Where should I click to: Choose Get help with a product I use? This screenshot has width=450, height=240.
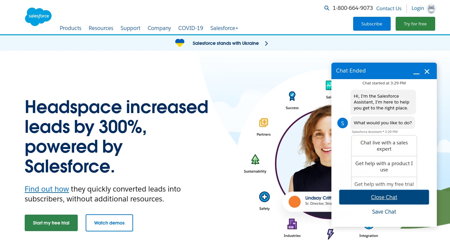[x=384, y=166]
